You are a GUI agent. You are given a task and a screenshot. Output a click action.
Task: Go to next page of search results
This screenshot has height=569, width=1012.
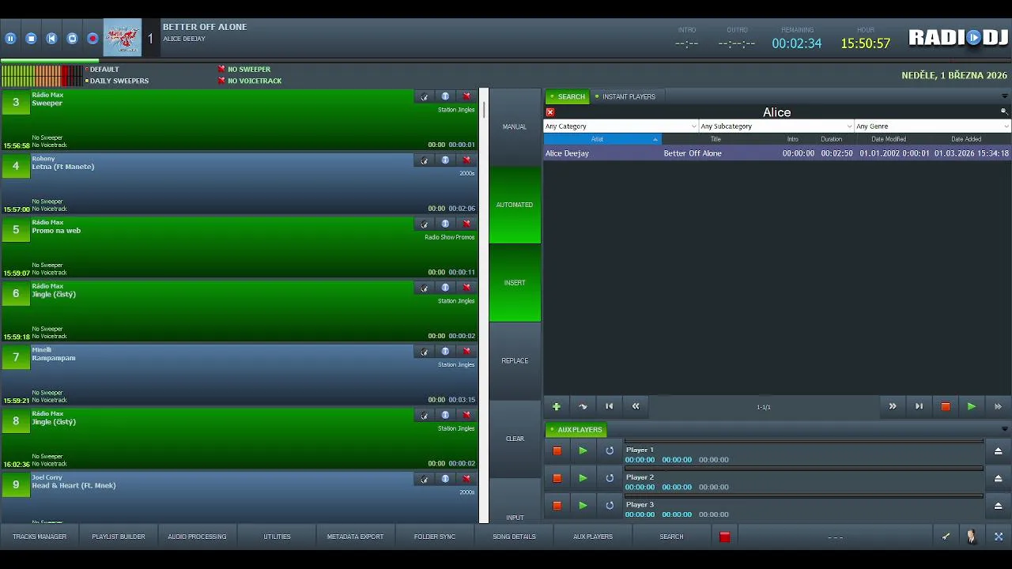893,407
